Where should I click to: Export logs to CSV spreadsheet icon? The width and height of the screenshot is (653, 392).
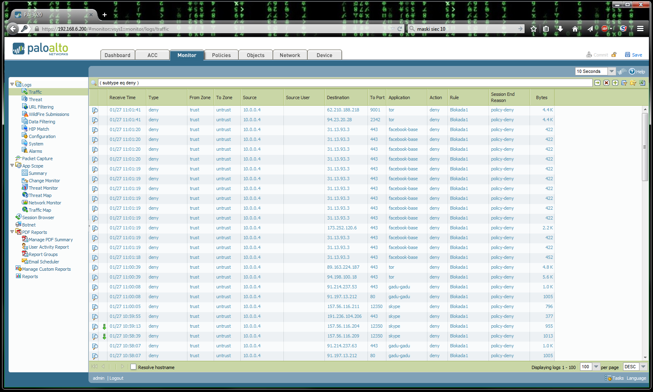pyautogui.click(x=642, y=83)
